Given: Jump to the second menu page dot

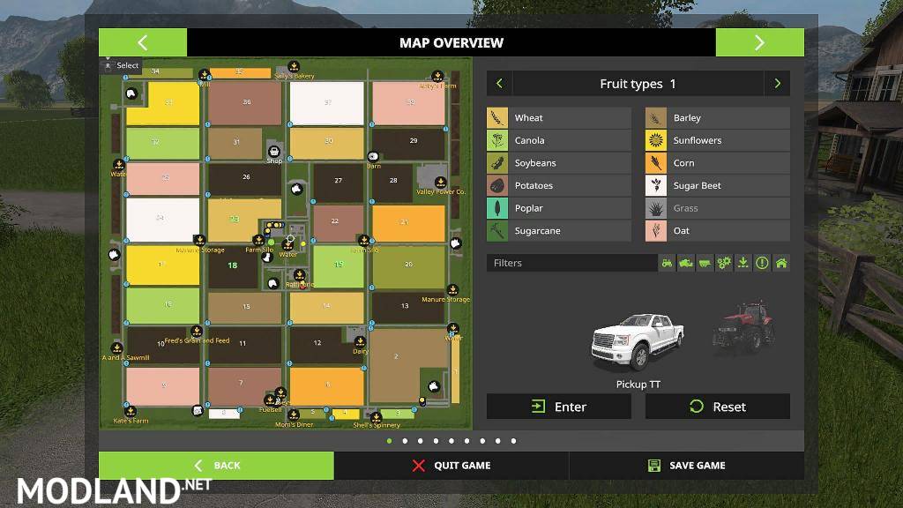Looking at the screenshot, I should [x=405, y=441].
